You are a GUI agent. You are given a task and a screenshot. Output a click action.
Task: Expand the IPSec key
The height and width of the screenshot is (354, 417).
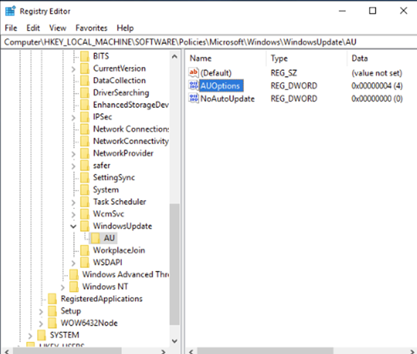[x=74, y=117]
